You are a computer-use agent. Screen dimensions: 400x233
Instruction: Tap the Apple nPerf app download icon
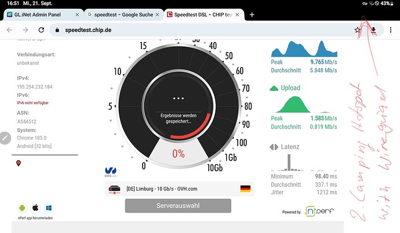point(35,207)
